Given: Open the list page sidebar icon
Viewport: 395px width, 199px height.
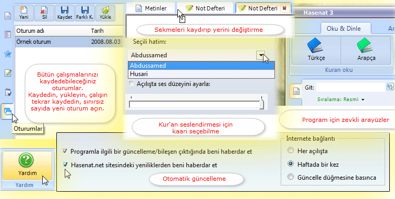Looking at the screenshot, I should pos(8,34).
